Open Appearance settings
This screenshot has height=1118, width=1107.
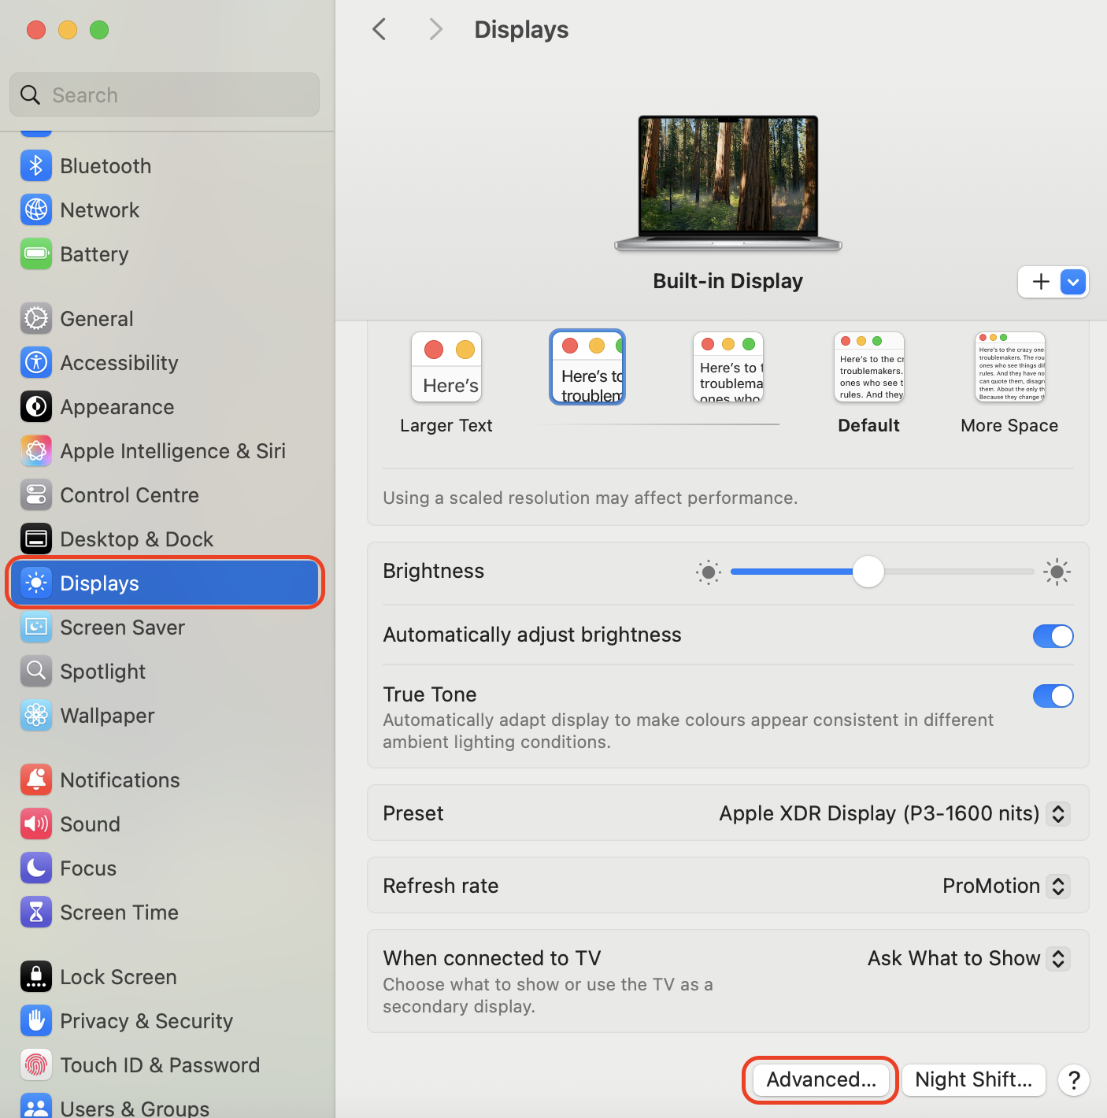point(117,406)
